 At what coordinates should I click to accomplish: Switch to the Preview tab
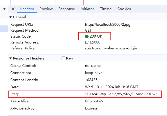point(46,9)
